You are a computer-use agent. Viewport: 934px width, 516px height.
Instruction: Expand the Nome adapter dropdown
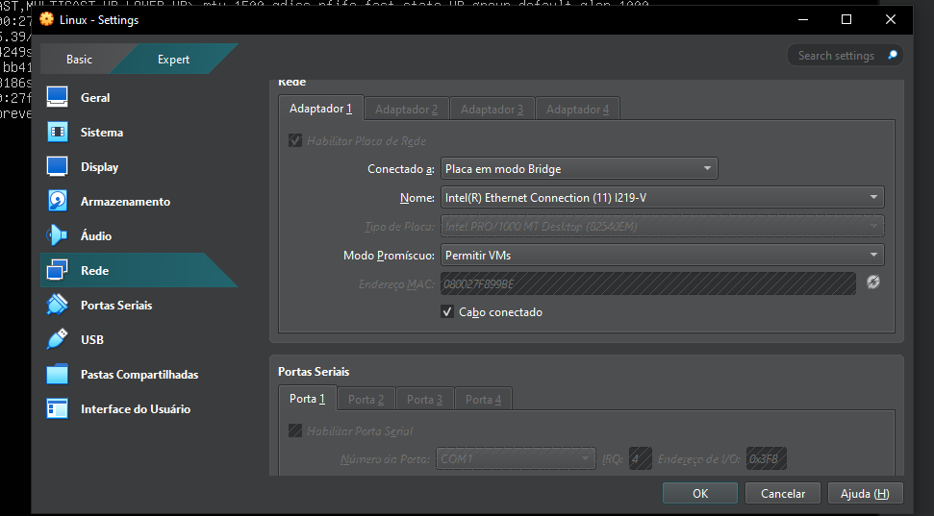pyautogui.click(x=663, y=197)
